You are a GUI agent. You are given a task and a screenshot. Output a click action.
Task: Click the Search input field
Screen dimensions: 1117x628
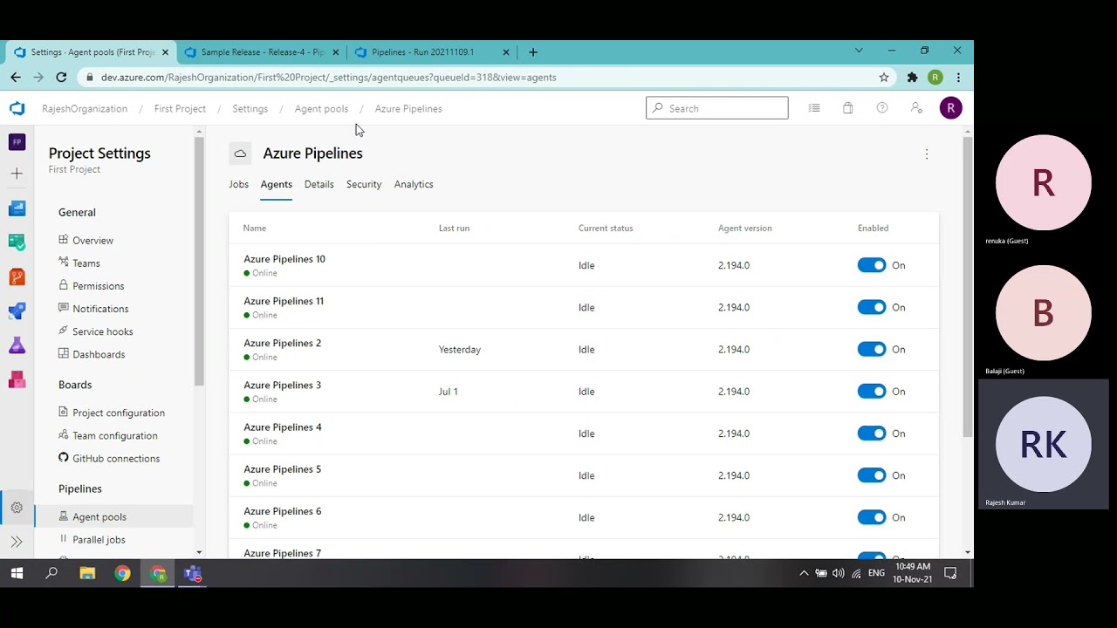[716, 108]
